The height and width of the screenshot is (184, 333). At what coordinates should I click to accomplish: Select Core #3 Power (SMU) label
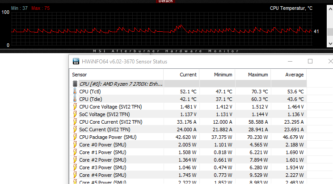point(102,167)
